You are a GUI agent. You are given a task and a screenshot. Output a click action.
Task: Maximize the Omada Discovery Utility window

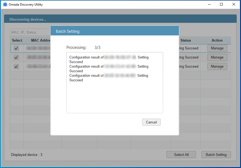221,5
